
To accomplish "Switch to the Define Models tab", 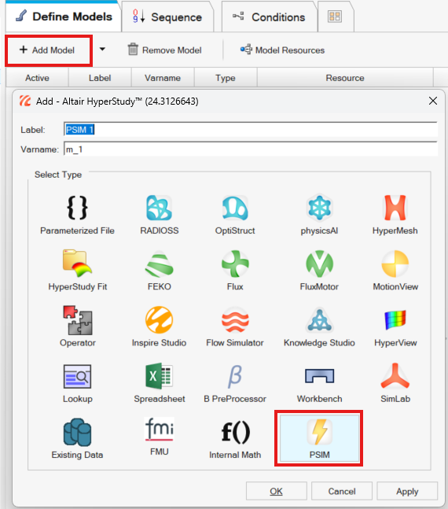I will pos(64,17).
